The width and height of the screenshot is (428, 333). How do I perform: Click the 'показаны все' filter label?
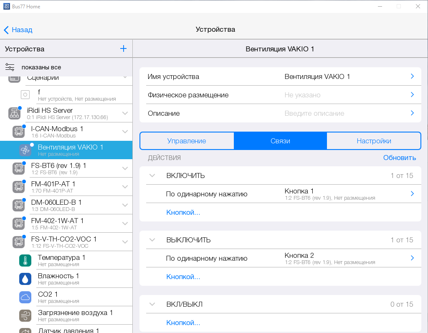(x=41, y=67)
